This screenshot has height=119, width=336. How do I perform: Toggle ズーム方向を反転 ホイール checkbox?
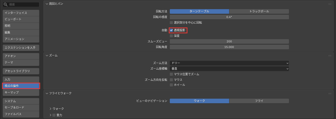[171, 85]
